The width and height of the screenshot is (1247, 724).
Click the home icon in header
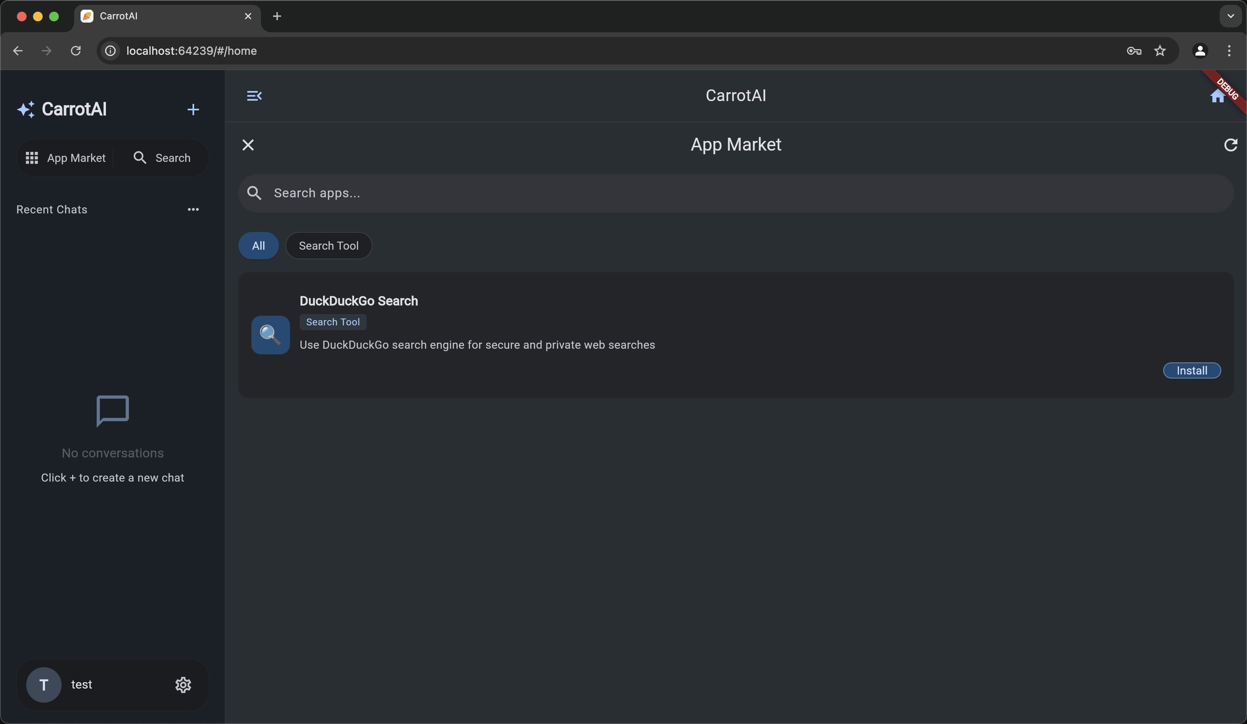pos(1217,95)
